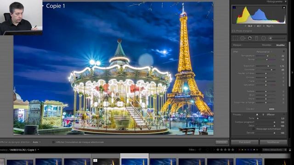Image resolution: width=294 pixels, height=165 pixels.
Task: Adjust the Température slider handle
Action: click(267, 56)
